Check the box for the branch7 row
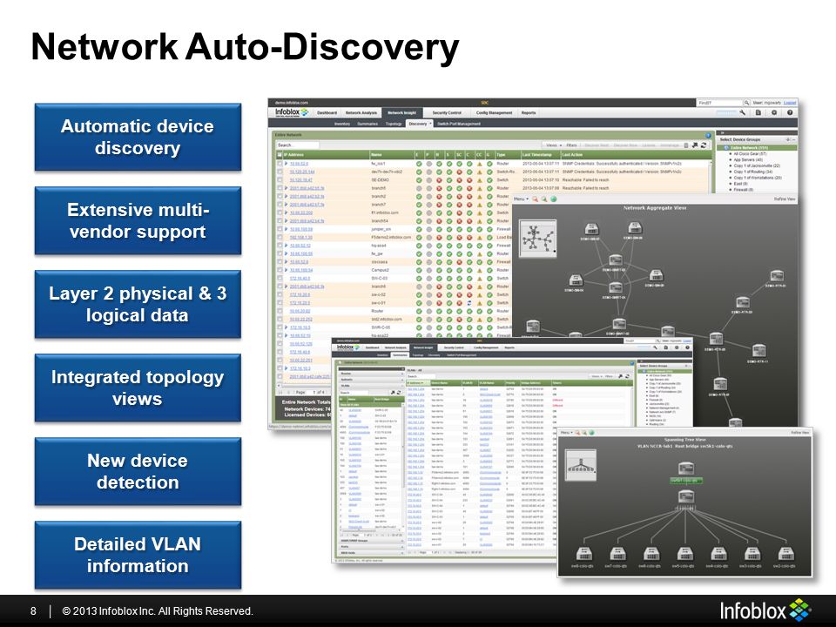The image size is (836, 627). [280, 205]
